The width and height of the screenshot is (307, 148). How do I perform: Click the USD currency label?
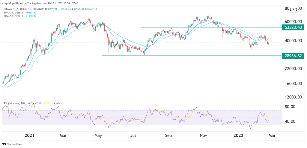point(293,9)
